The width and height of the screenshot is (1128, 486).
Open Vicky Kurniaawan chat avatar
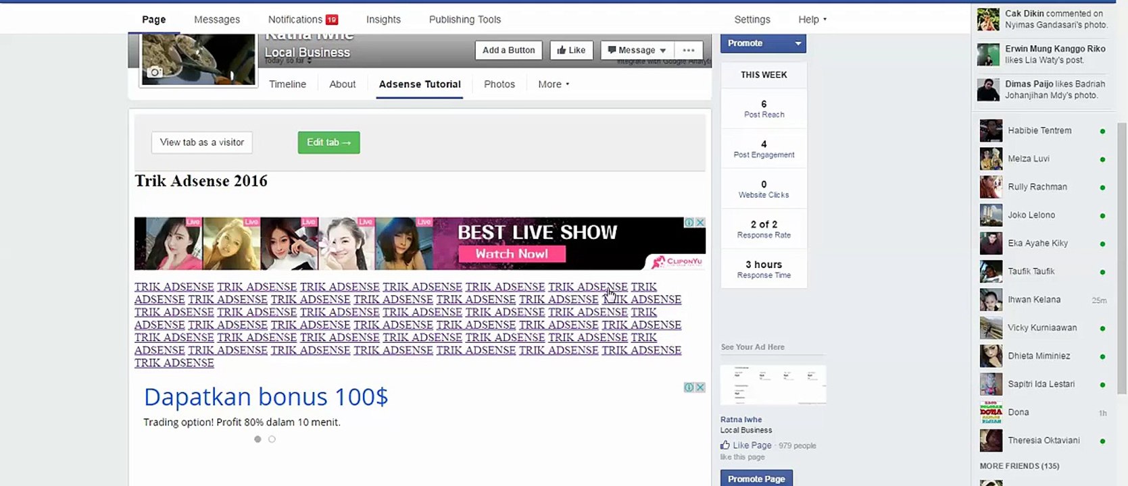point(991,328)
